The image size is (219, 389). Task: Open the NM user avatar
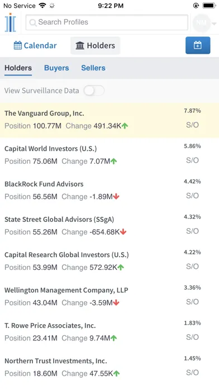coord(201,23)
